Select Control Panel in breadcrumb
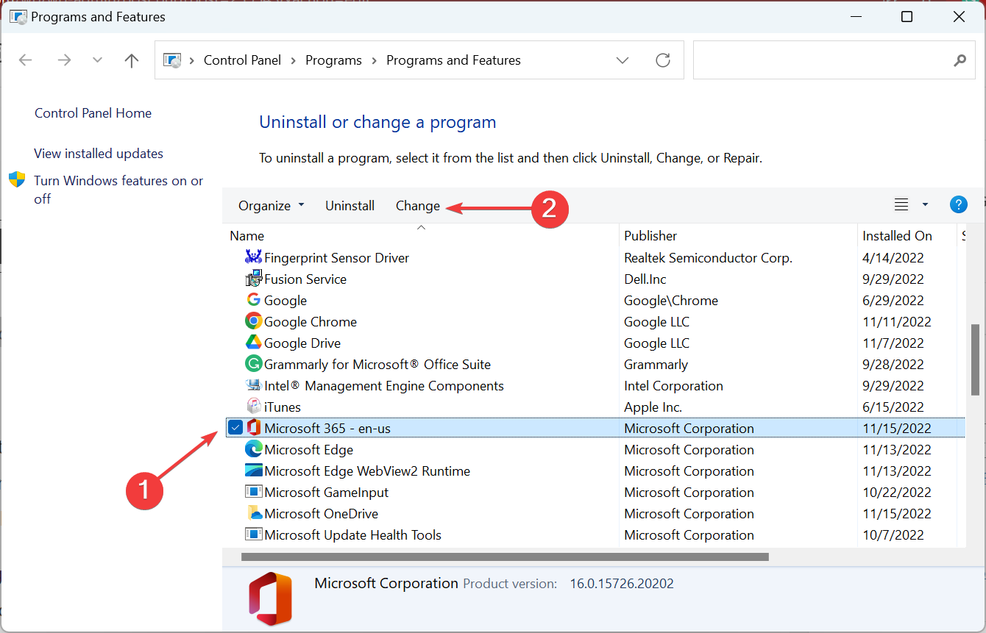Viewport: 986px width, 633px height. coord(242,60)
